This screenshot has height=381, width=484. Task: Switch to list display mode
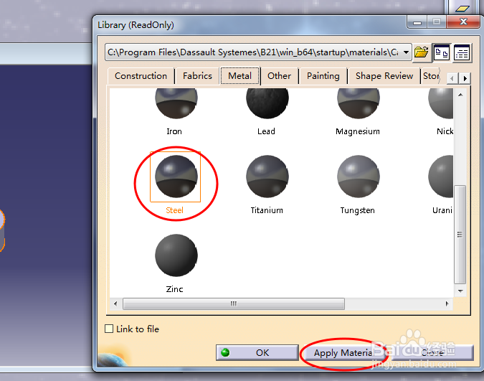point(462,53)
